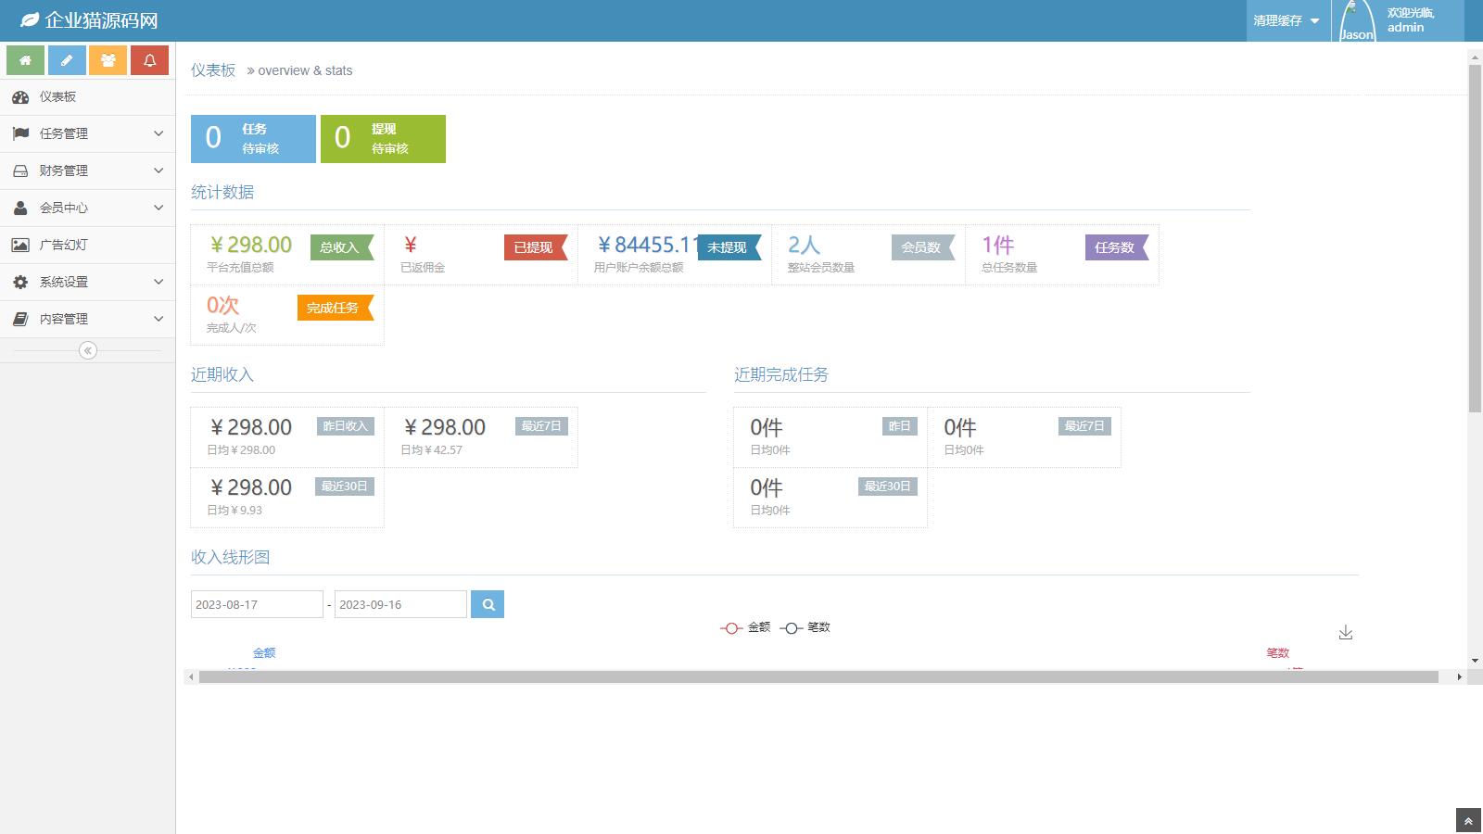
Task: Open 任务管理 sidebar menu
Action: (87, 134)
